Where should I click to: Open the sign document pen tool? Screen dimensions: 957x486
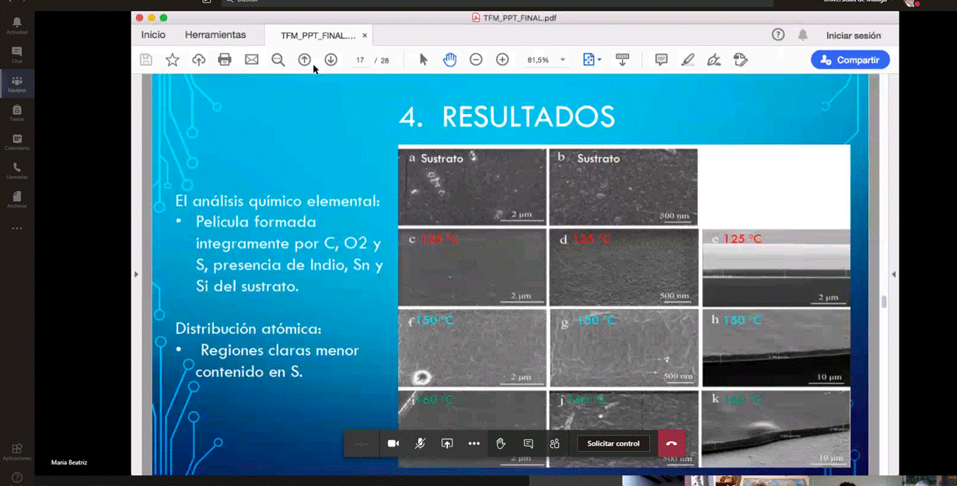(714, 60)
